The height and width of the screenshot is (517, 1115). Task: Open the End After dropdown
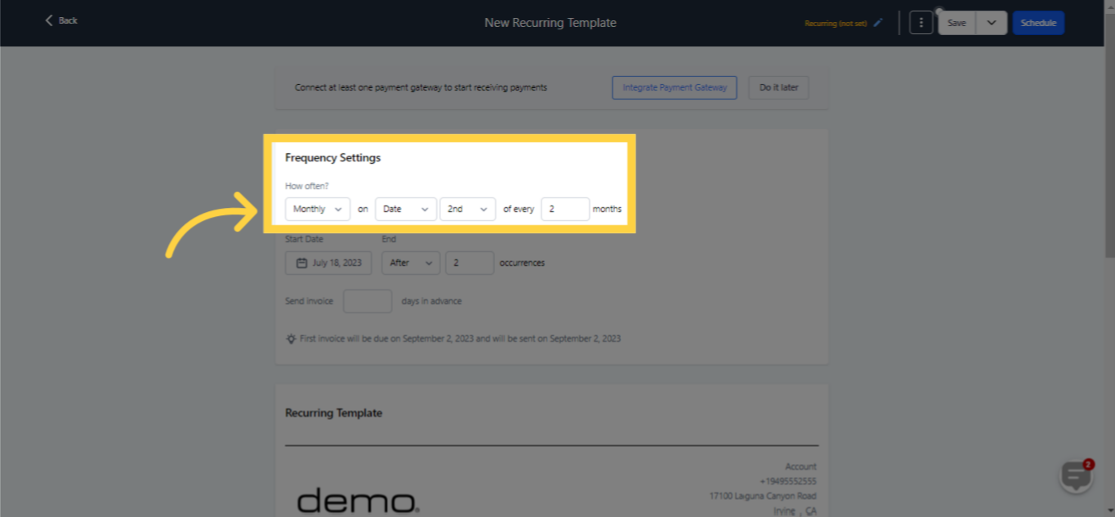click(411, 263)
